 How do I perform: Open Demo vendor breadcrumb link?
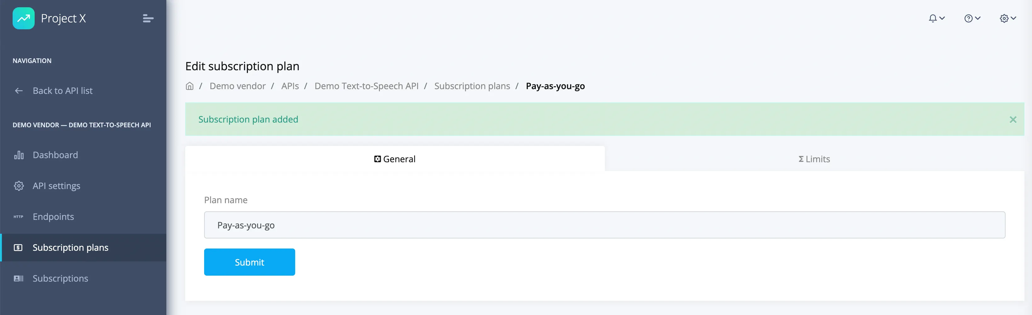[x=238, y=86]
